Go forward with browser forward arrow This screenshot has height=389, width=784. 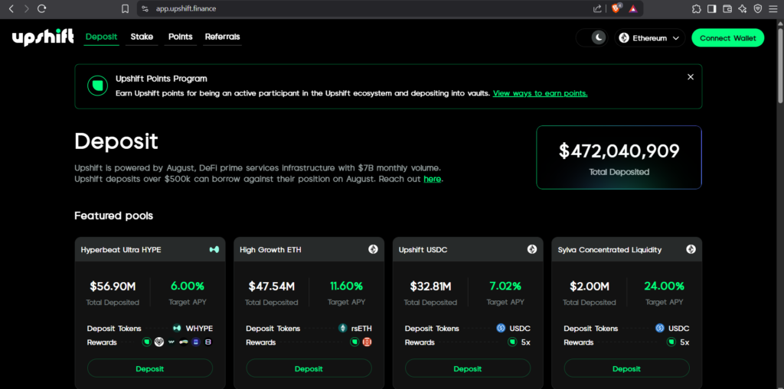(27, 8)
